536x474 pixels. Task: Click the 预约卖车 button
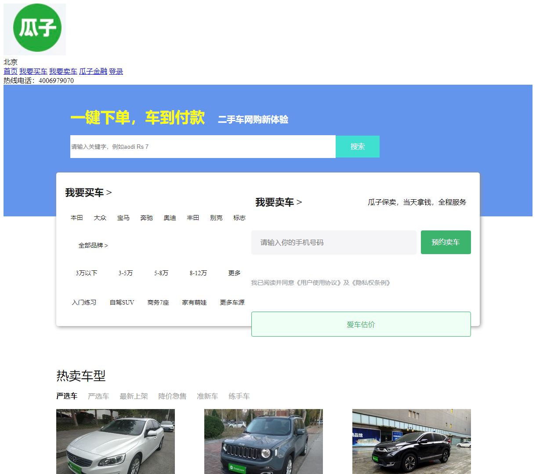[x=445, y=242]
